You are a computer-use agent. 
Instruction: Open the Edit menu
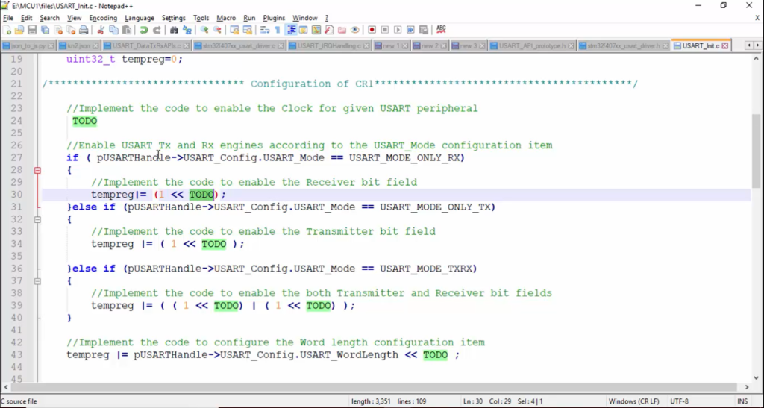click(26, 18)
